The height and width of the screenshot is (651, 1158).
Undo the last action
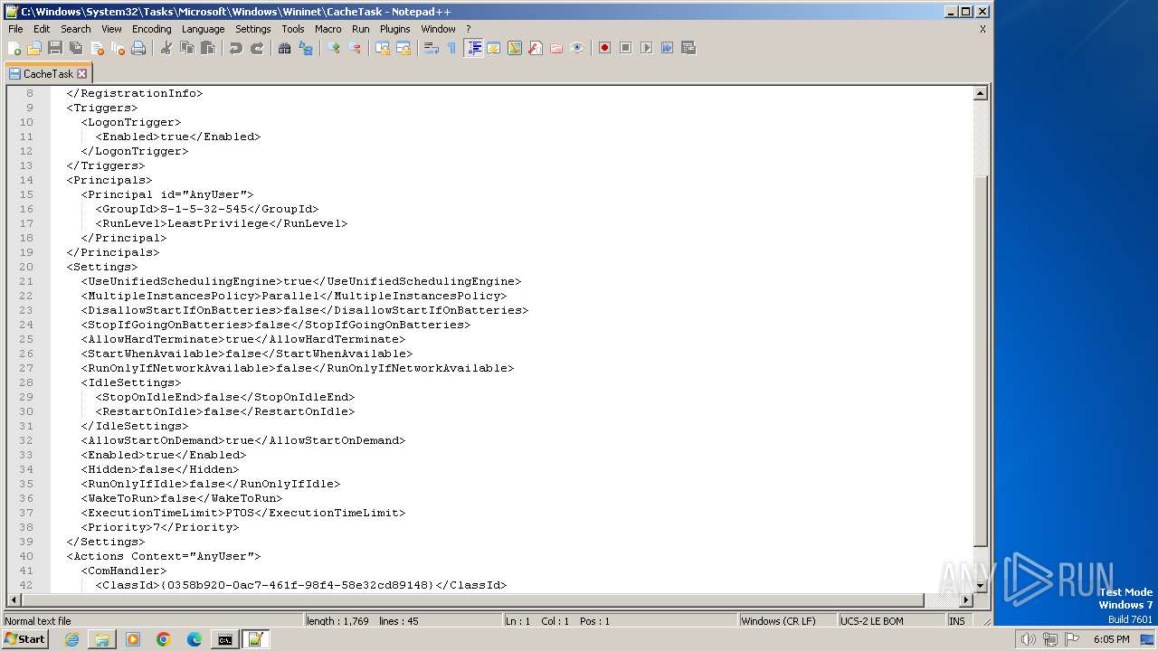(235, 48)
